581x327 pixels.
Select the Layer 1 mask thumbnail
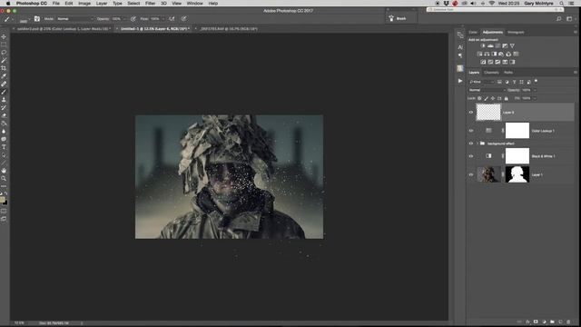pyautogui.click(x=517, y=174)
